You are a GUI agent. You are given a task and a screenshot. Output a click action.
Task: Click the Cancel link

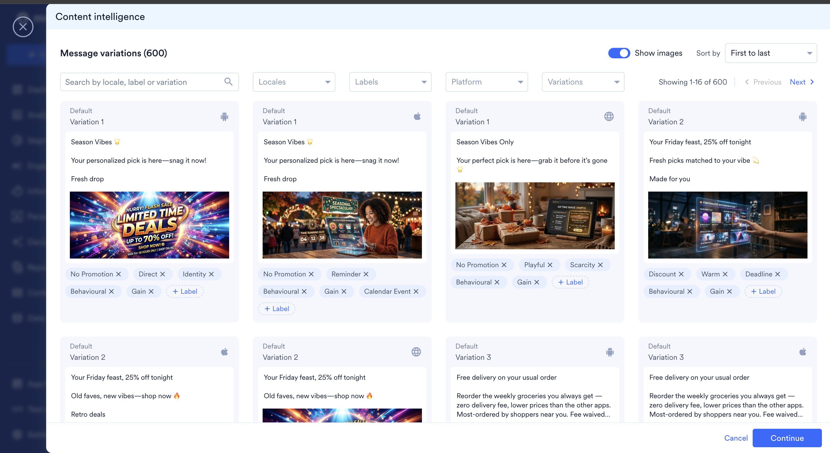point(736,438)
